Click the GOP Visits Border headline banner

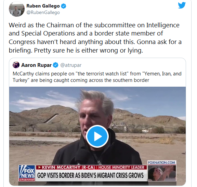[90, 175]
